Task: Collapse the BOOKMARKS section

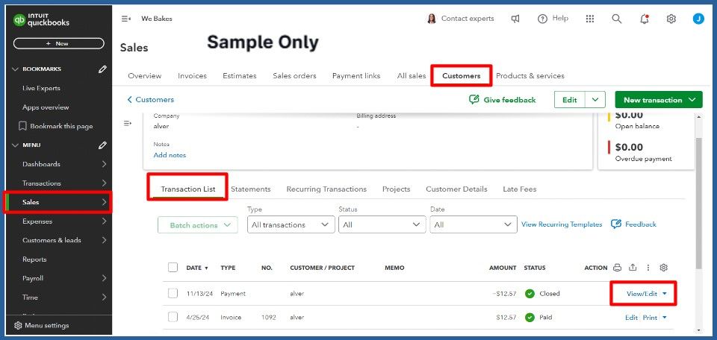Action: coord(15,69)
